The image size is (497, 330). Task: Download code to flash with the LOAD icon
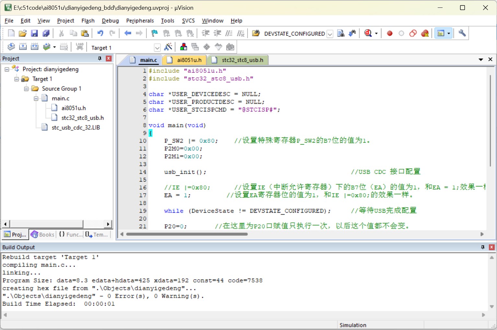80,47
